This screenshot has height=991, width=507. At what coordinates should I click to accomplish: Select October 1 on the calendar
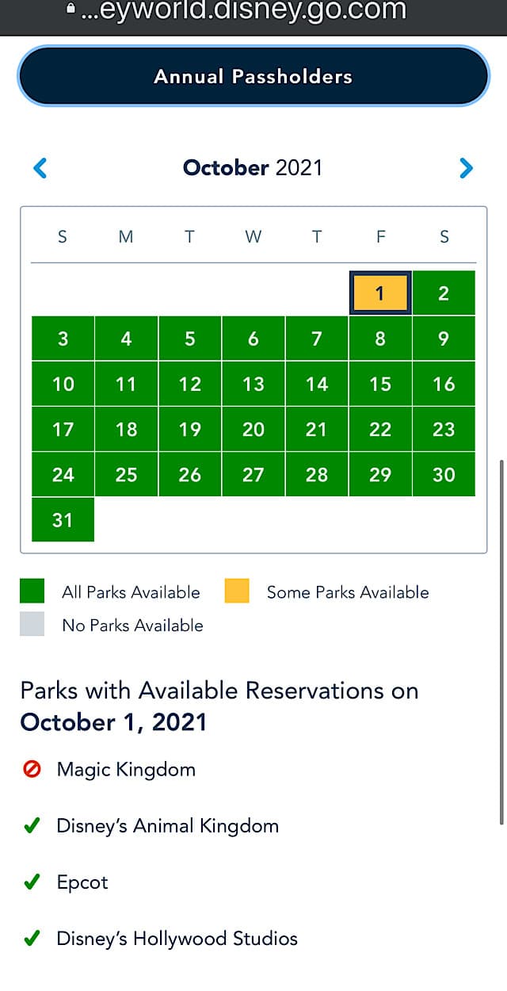pyautogui.click(x=379, y=293)
